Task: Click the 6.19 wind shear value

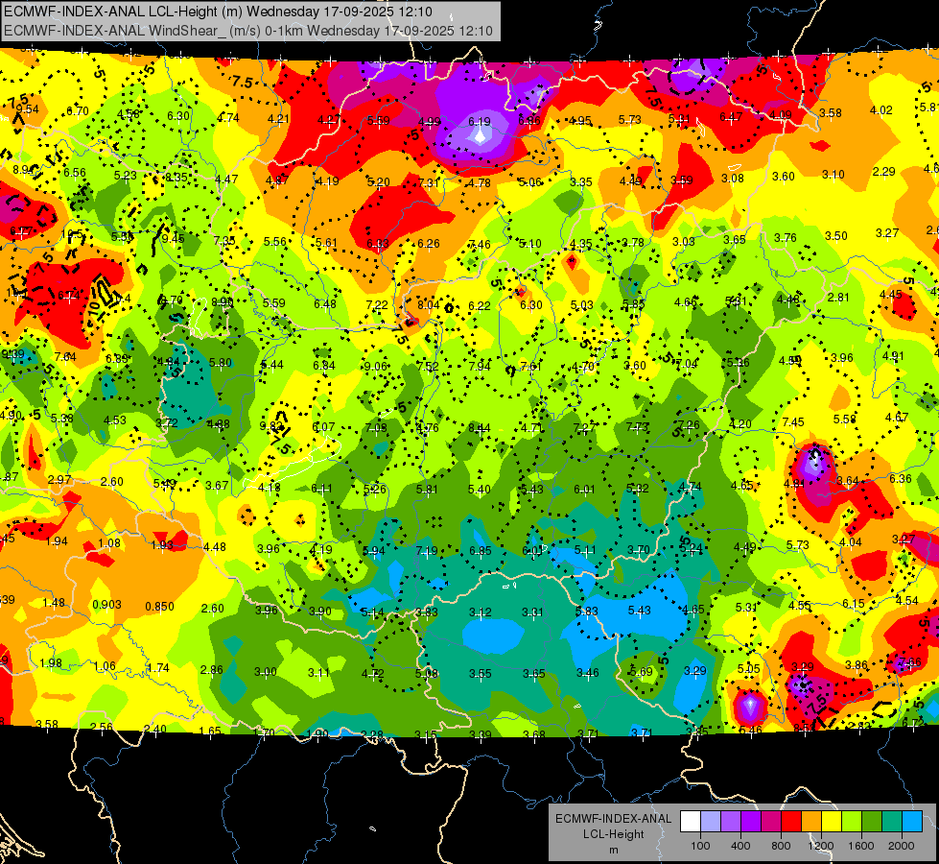Action: pos(480,122)
